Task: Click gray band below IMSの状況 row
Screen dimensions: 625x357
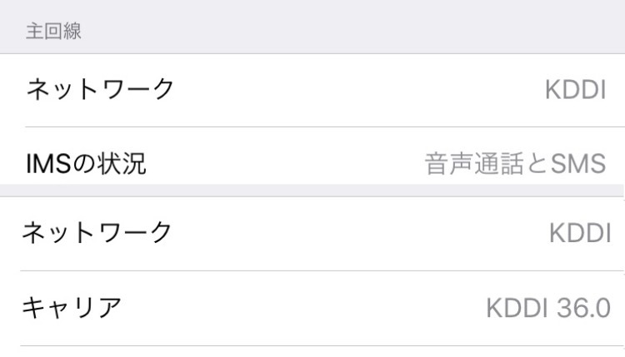Action: [x=312, y=190]
